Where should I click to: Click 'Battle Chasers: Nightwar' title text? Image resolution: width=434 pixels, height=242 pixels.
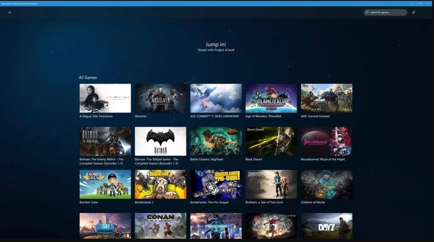click(207, 159)
